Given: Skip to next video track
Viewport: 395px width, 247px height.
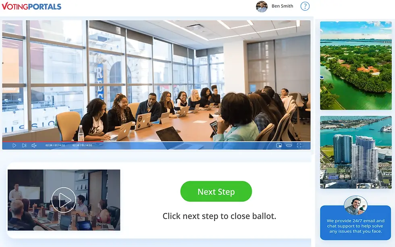Looking at the screenshot, I should click(x=24, y=146).
